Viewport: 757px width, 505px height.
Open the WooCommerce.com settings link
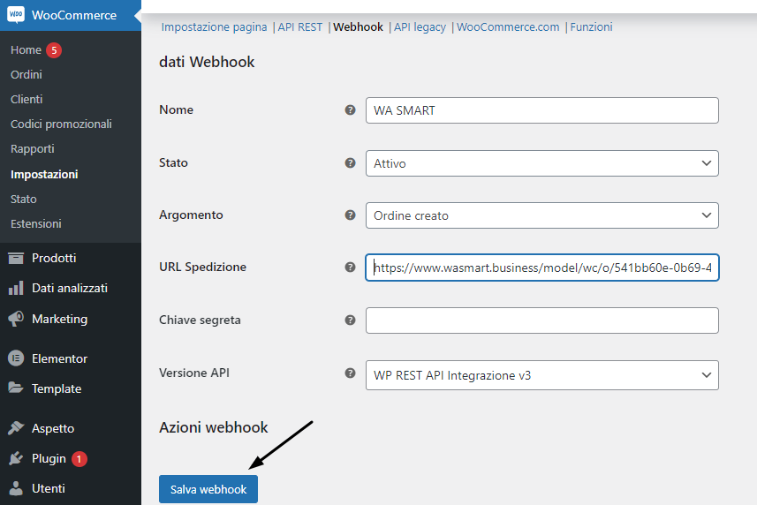click(508, 27)
